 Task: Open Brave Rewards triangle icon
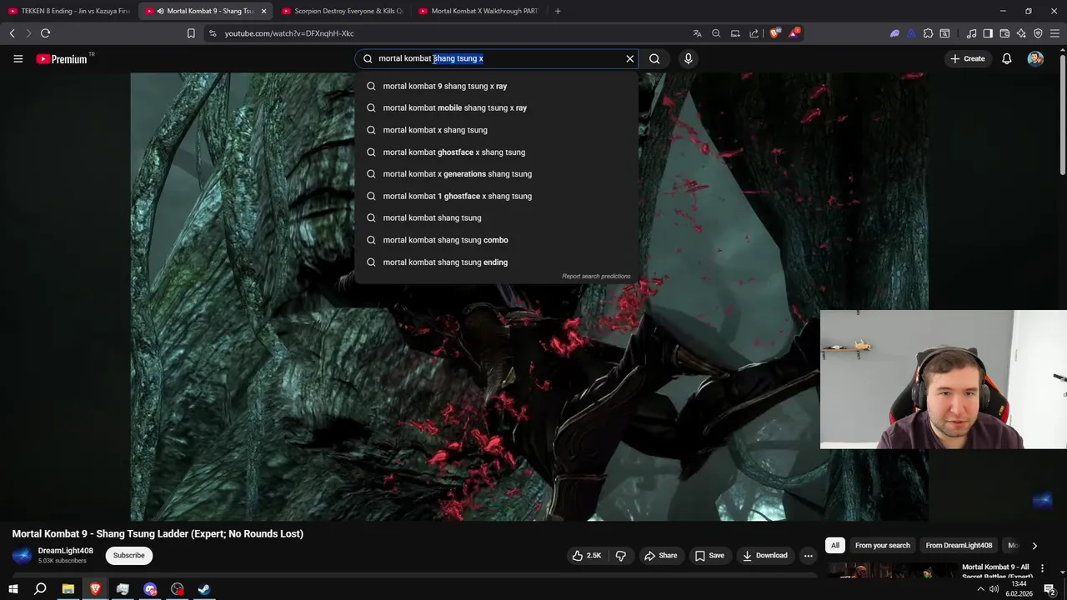pyautogui.click(x=794, y=33)
